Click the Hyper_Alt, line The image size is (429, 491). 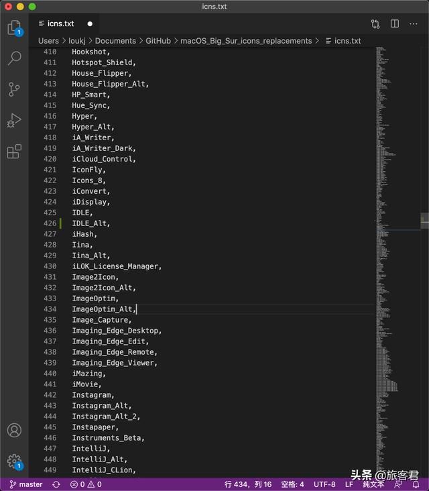pos(93,127)
